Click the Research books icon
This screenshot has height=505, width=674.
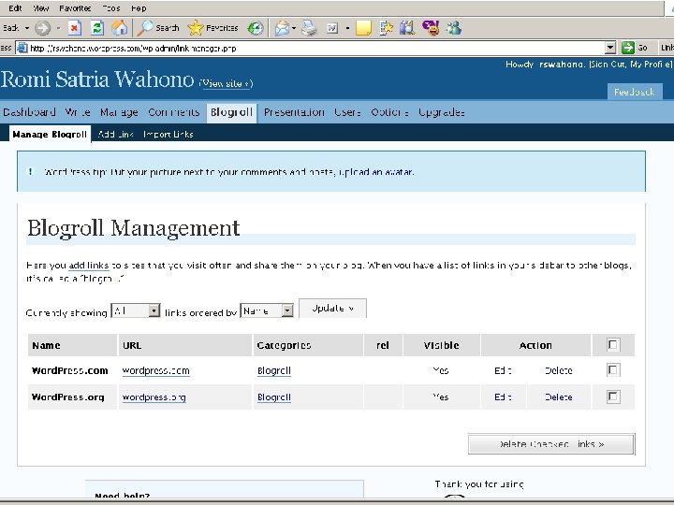coord(406,28)
